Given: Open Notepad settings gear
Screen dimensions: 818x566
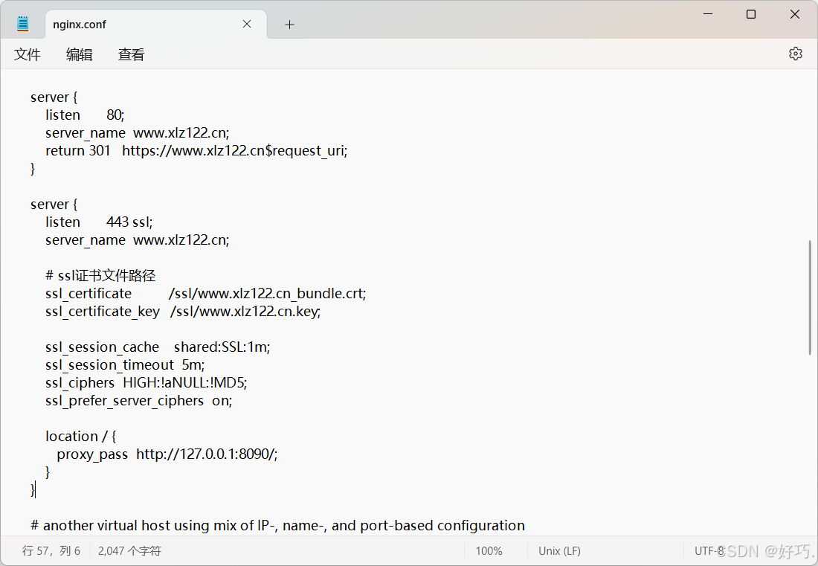Looking at the screenshot, I should (795, 54).
